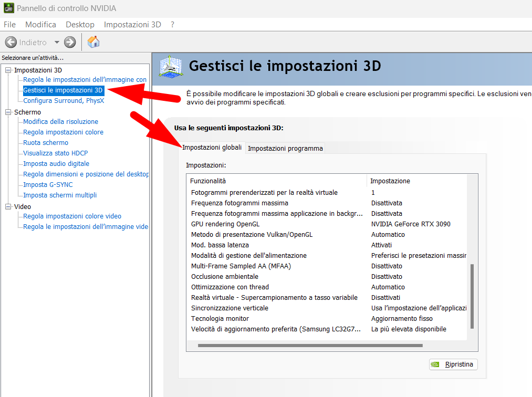Select Mod. bassa latenza row

327,245
